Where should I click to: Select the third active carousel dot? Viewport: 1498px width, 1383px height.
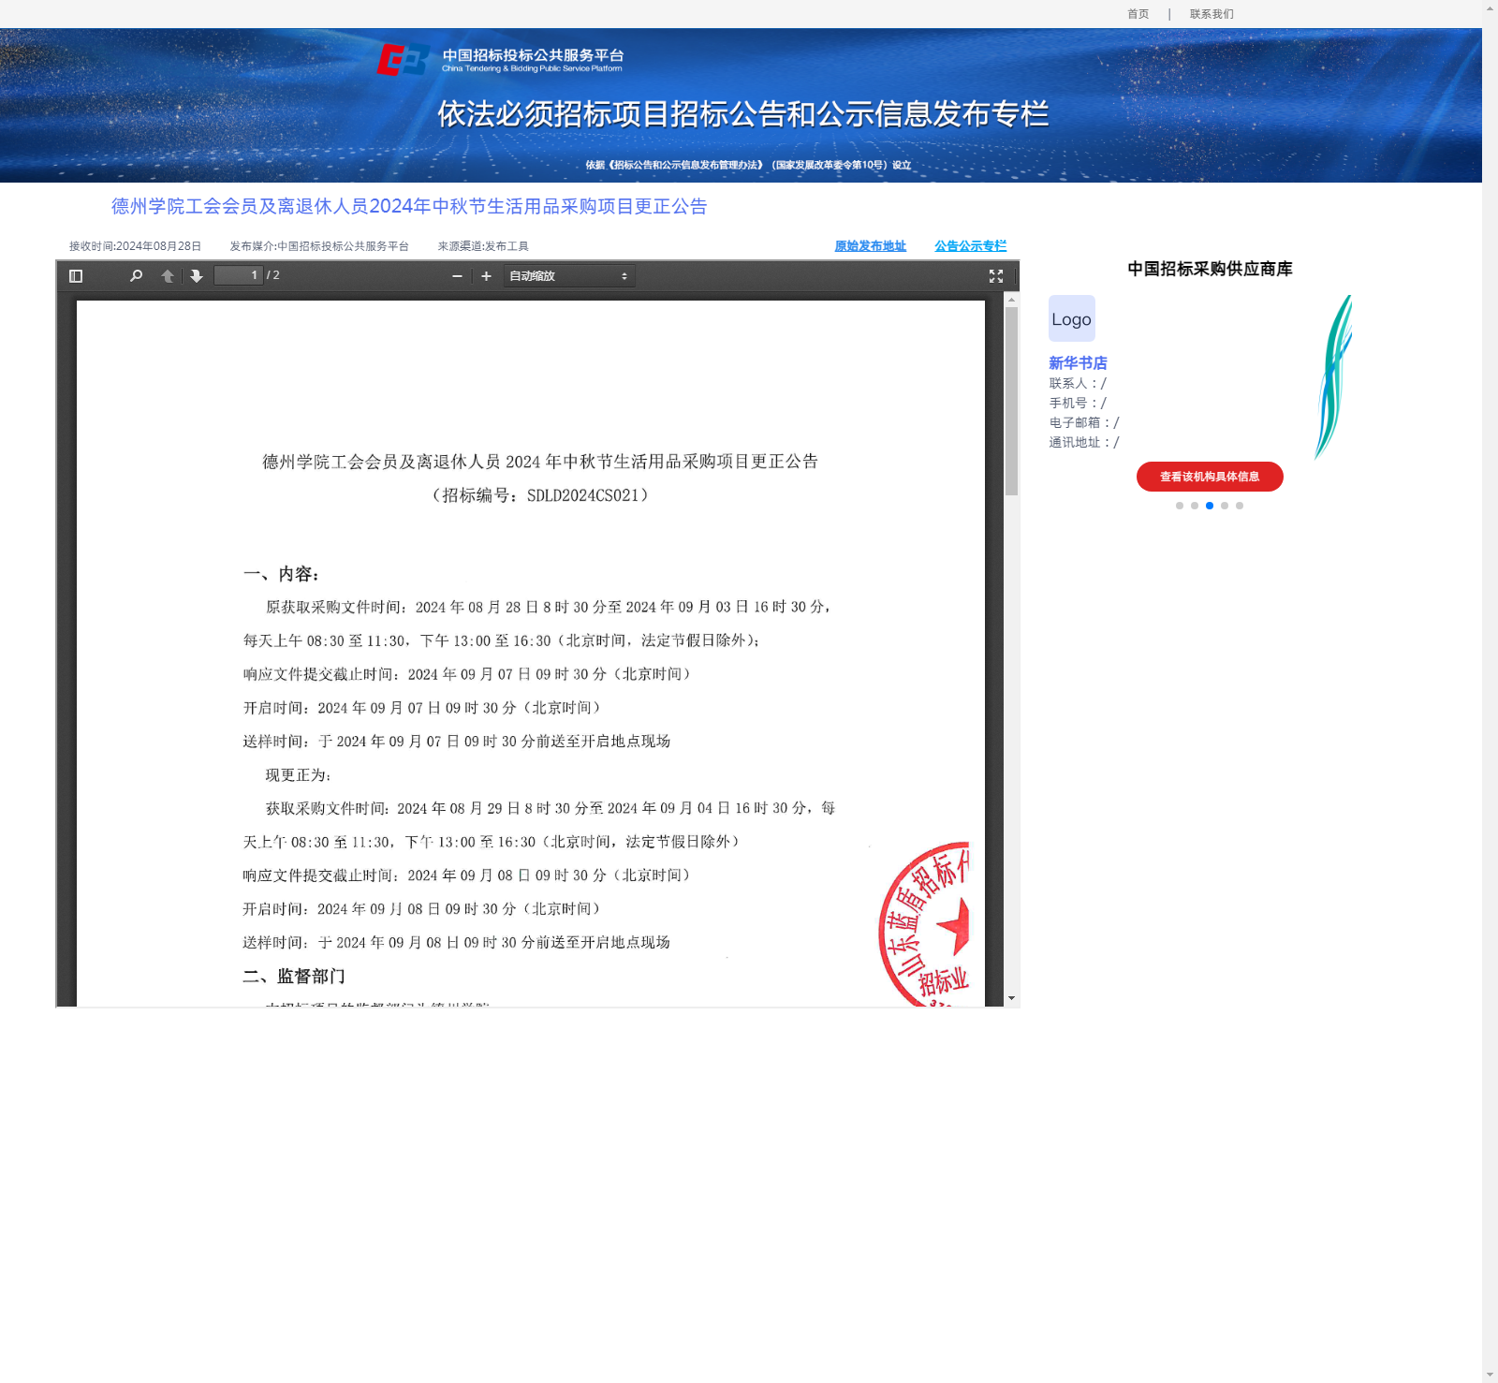[1210, 506]
